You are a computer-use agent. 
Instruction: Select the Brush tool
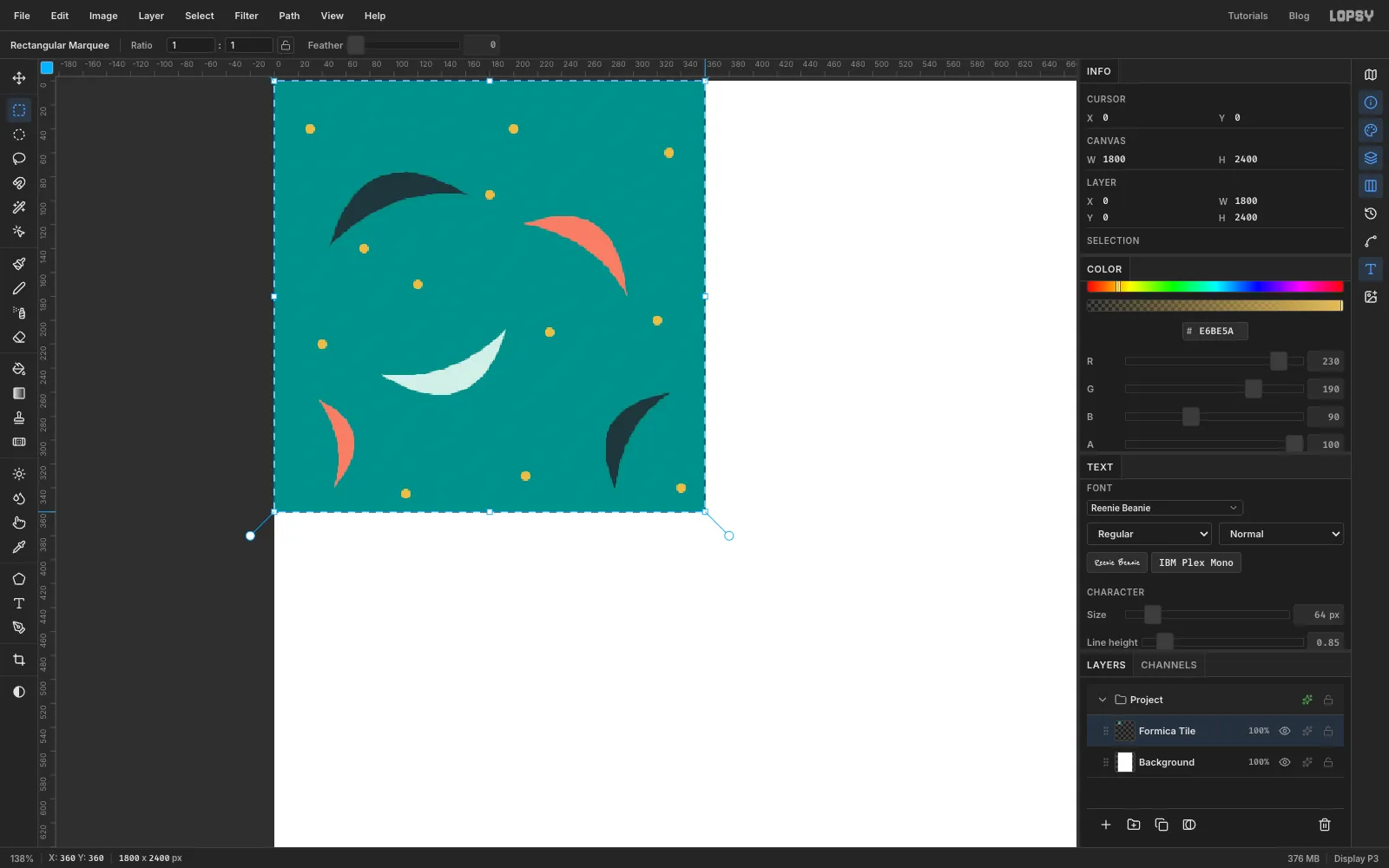(19, 264)
